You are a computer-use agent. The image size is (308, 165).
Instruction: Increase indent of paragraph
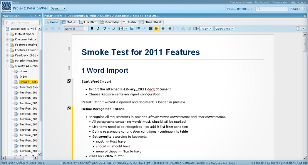151,28
